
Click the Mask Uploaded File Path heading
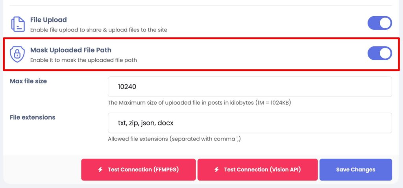coord(71,50)
